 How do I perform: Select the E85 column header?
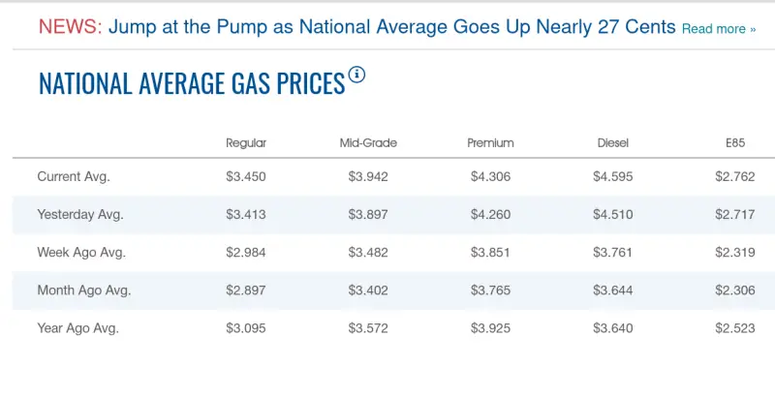[735, 143]
